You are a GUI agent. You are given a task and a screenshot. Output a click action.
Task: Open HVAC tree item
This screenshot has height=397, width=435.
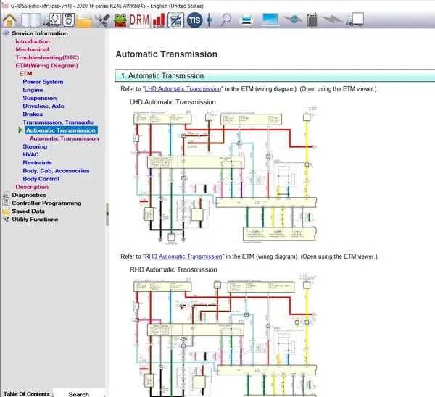(30, 154)
